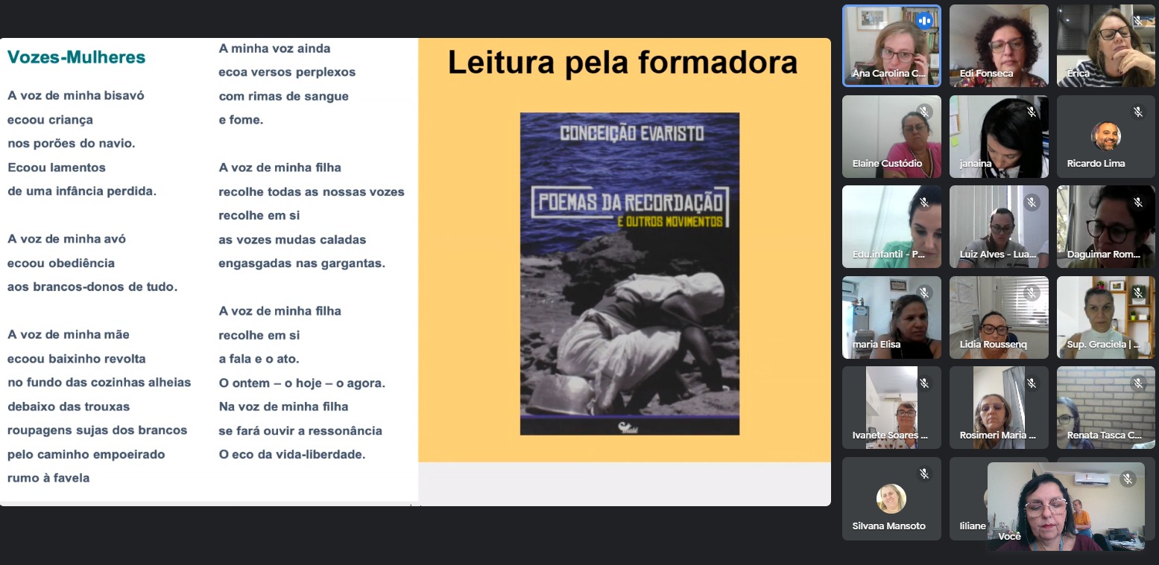Click the 'Você' label on the self-view

pyautogui.click(x=1009, y=536)
